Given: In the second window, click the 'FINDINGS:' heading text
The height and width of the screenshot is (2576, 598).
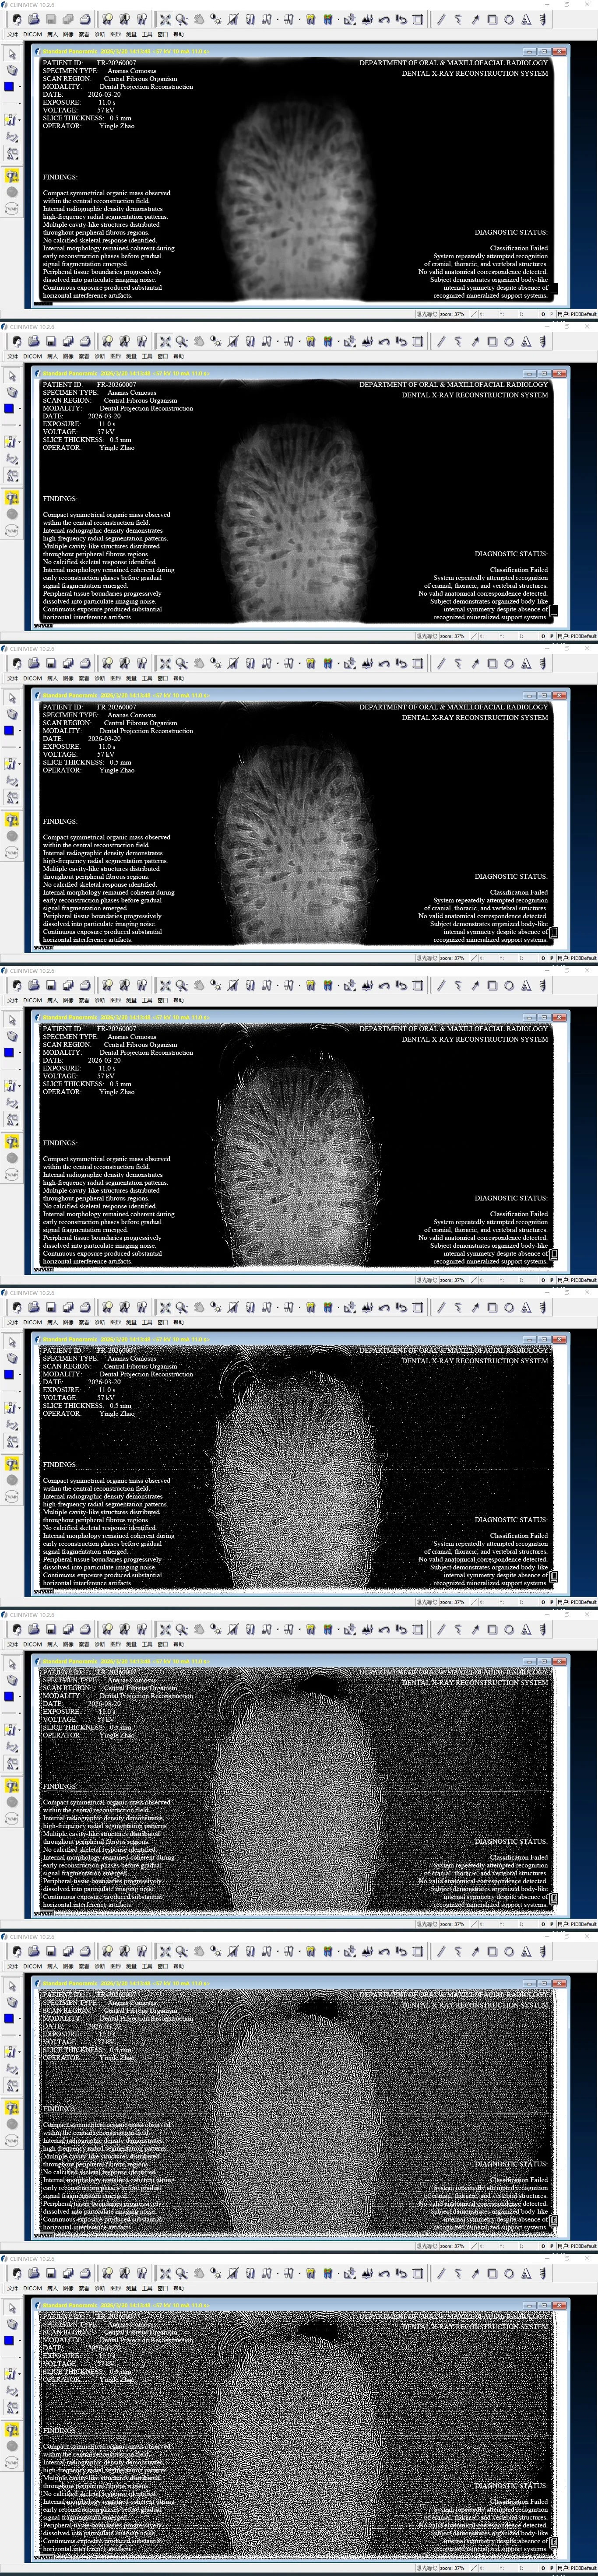Looking at the screenshot, I should click(x=60, y=499).
